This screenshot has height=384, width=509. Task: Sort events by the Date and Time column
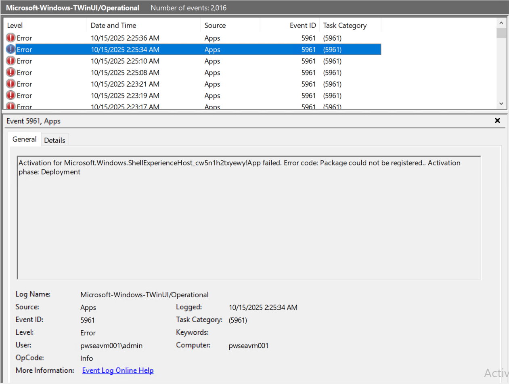[x=144, y=25]
